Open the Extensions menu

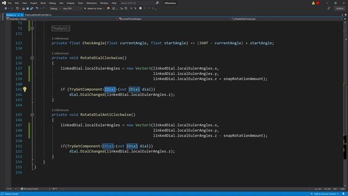point(91,3)
